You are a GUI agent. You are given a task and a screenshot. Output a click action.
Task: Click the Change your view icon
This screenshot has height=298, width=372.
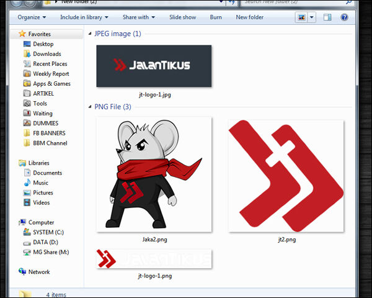click(x=301, y=17)
